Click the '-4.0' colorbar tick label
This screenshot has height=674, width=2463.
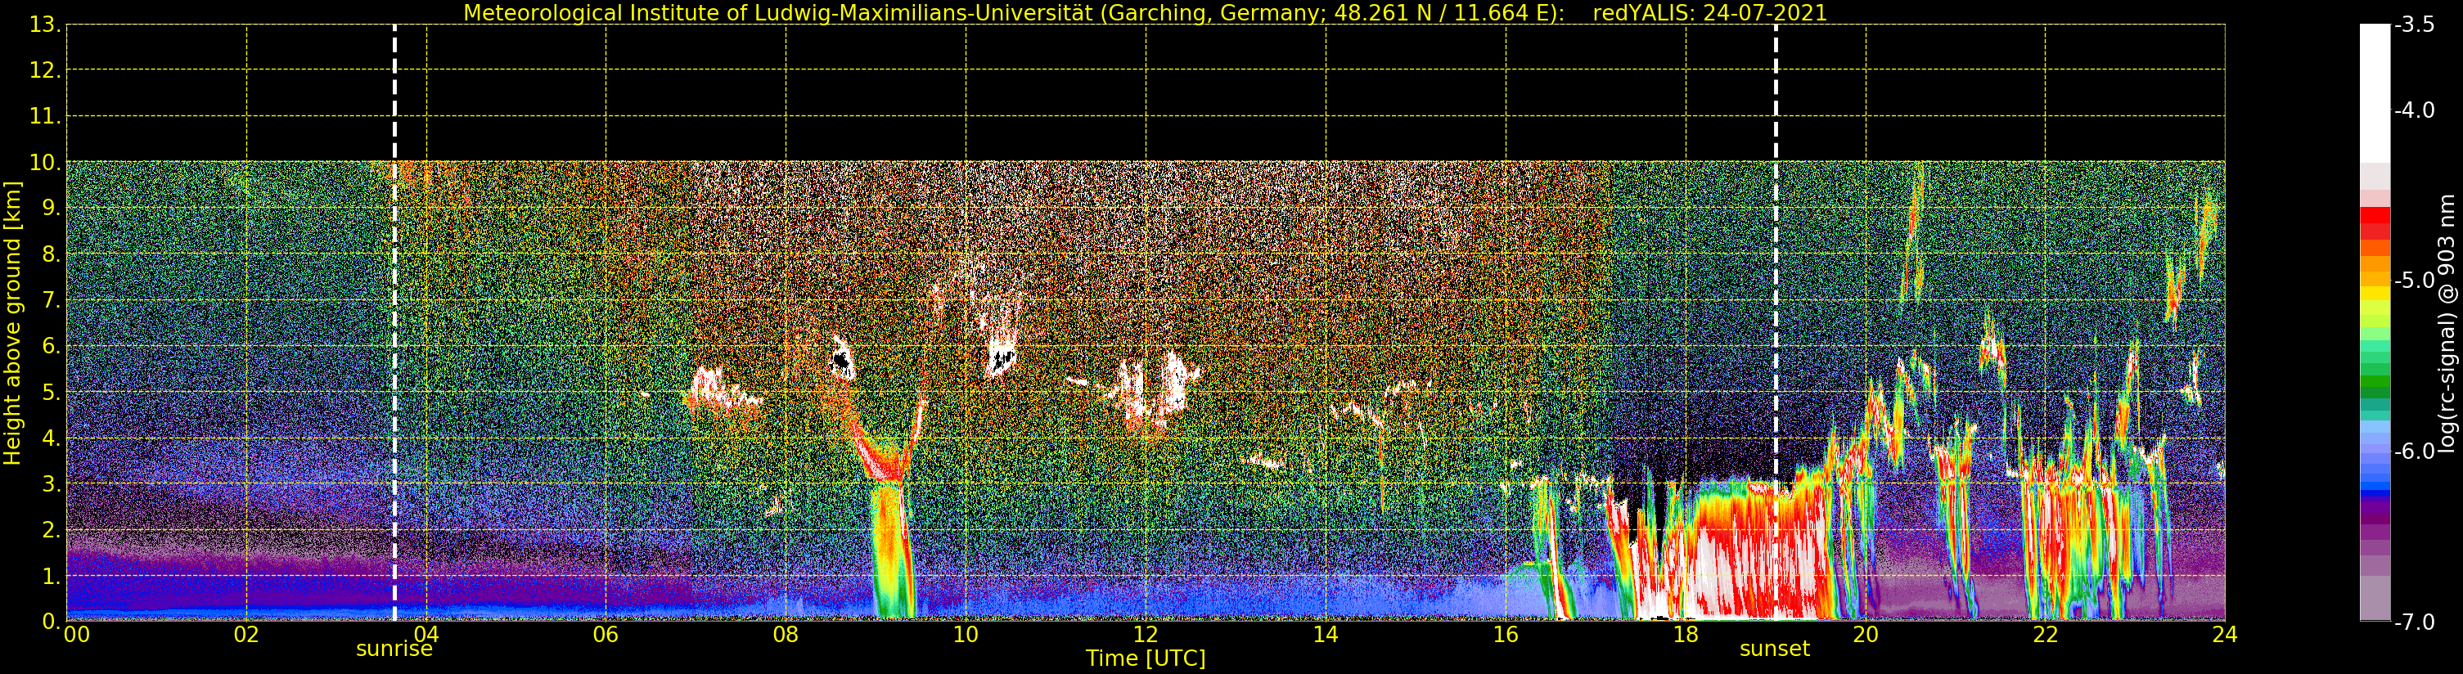coord(2414,111)
